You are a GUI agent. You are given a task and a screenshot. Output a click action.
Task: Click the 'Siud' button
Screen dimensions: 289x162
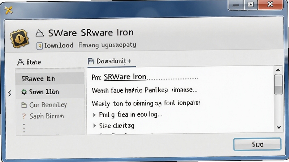click(x=257, y=144)
